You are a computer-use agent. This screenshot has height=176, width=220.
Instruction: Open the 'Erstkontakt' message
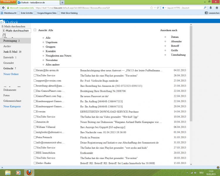pos(87,153)
